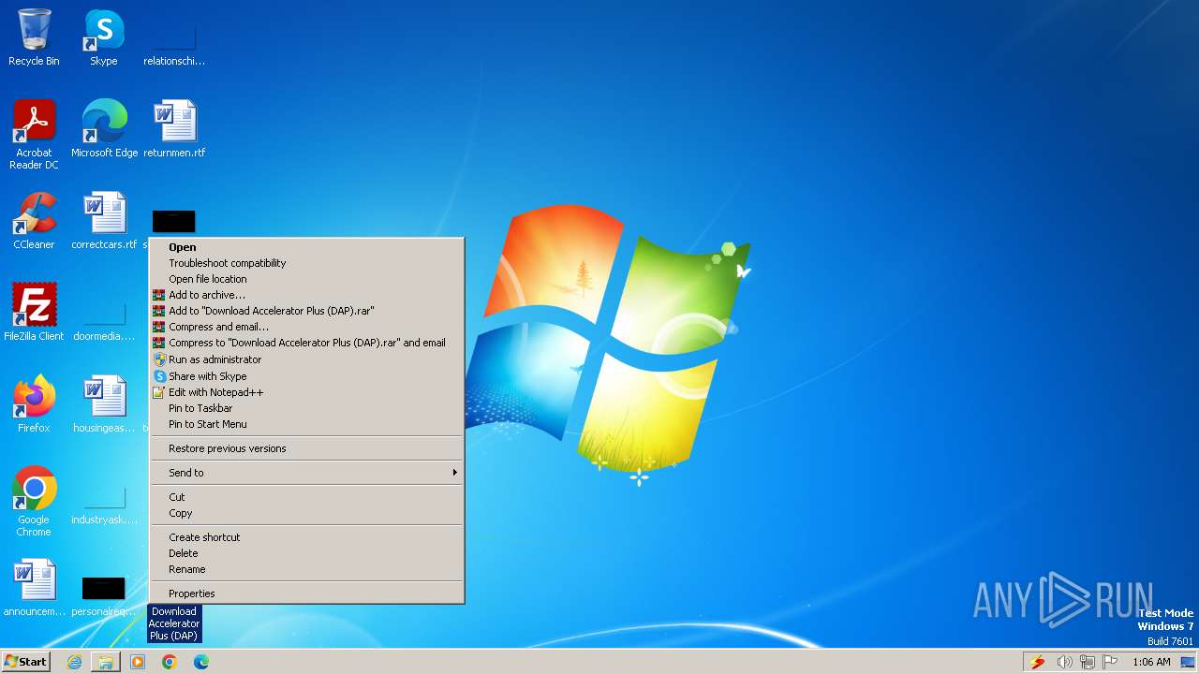Choose Pin to Taskbar

pos(307,408)
